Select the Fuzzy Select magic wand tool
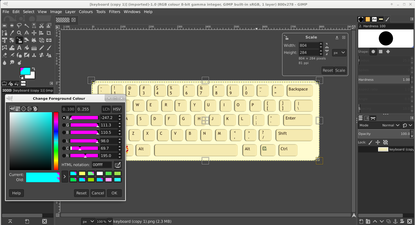This screenshot has height=225, width=415. point(26,26)
